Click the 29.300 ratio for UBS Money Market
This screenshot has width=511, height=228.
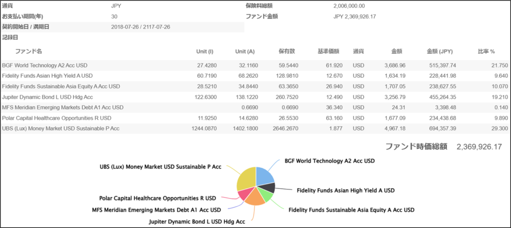[x=499, y=128]
